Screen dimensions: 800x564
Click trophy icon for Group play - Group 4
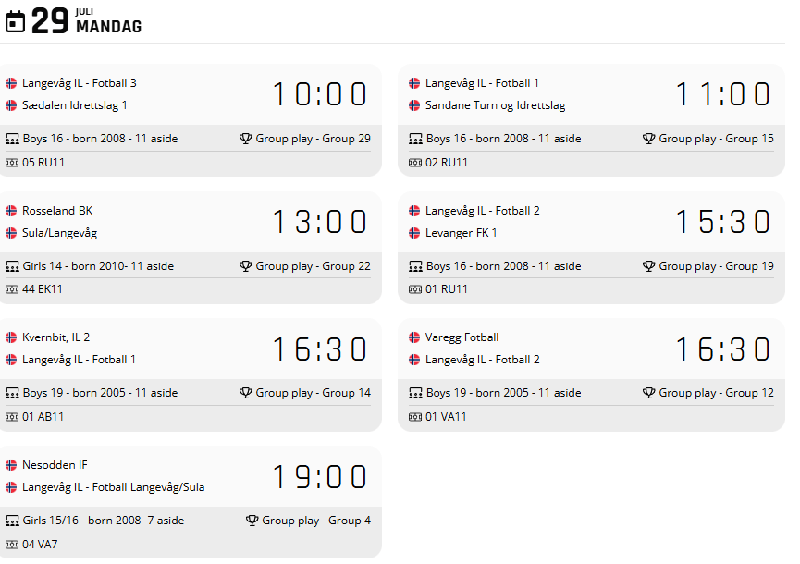click(x=252, y=521)
